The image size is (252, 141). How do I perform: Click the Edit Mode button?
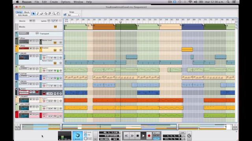tap(23, 15)
